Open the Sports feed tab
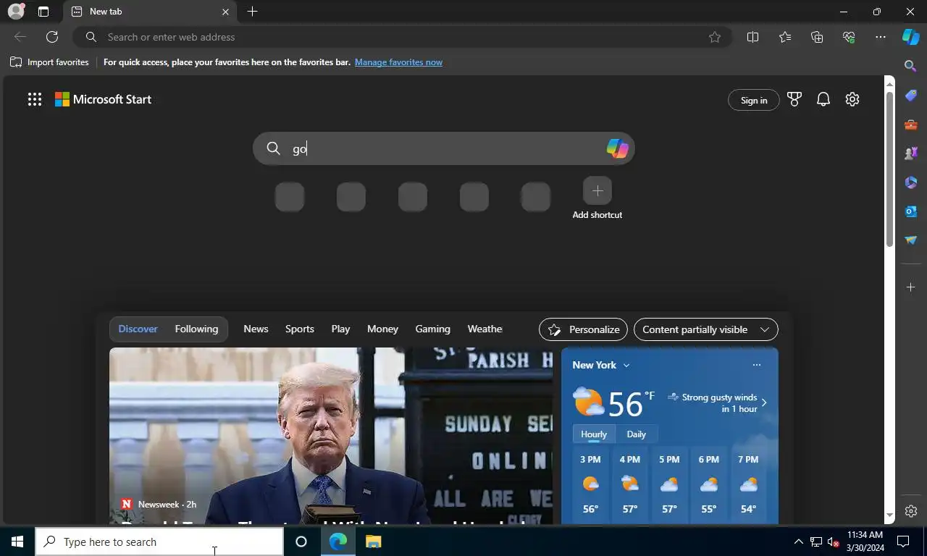 [300, 329]
